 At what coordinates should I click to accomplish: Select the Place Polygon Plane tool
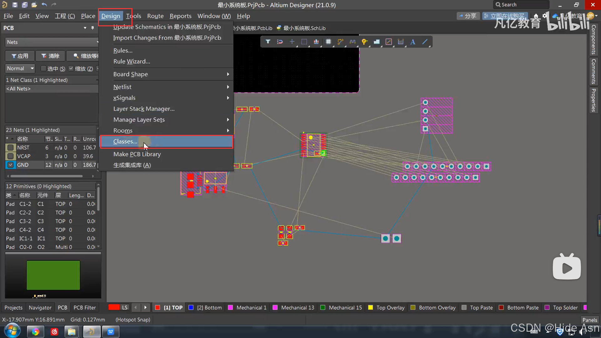[x=377, y=42]
